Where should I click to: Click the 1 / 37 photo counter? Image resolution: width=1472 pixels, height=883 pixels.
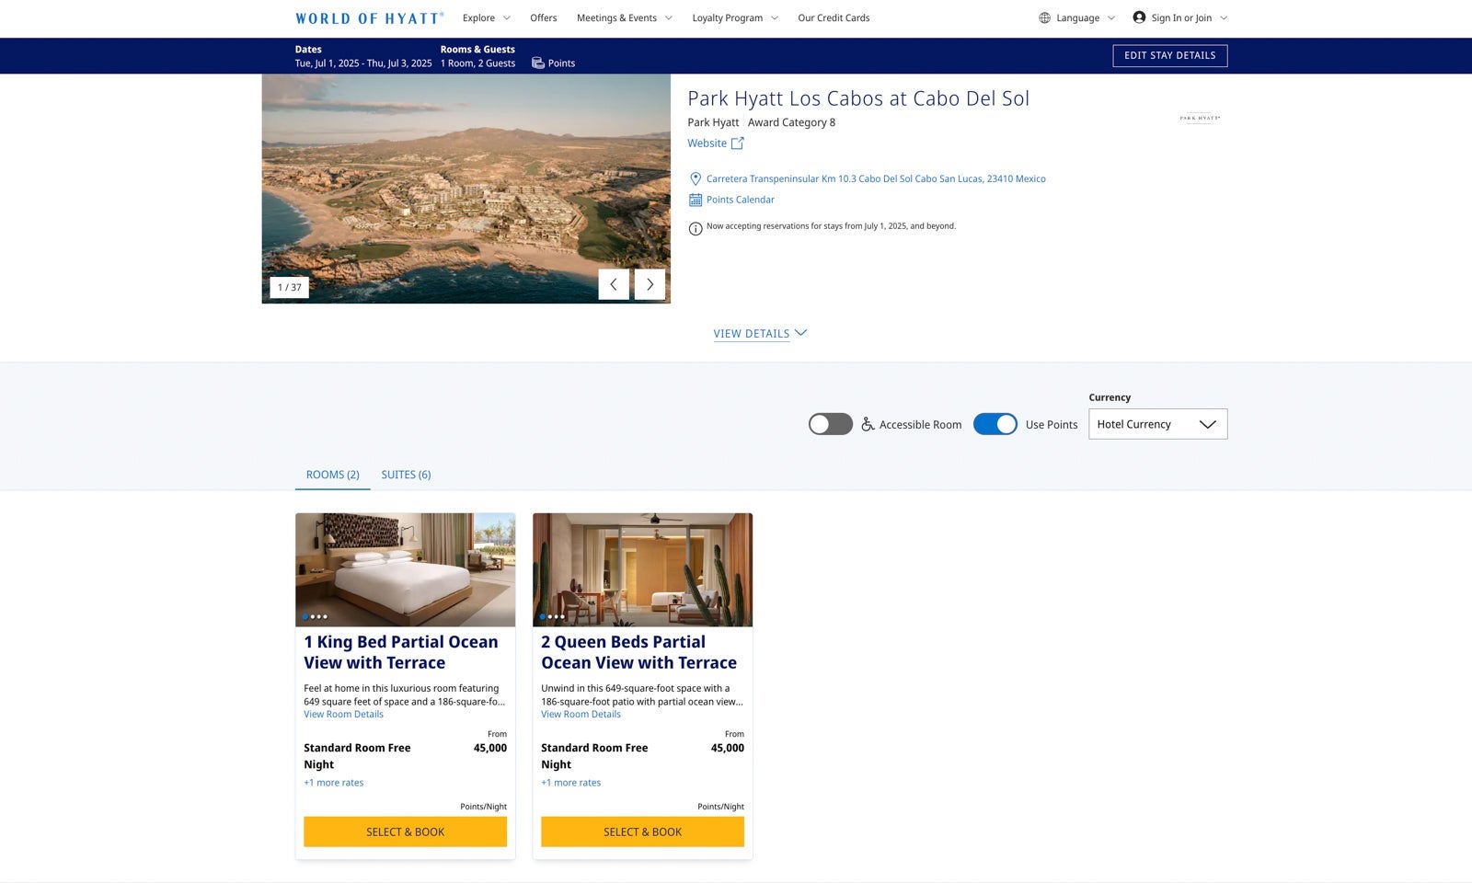point(290,287)
